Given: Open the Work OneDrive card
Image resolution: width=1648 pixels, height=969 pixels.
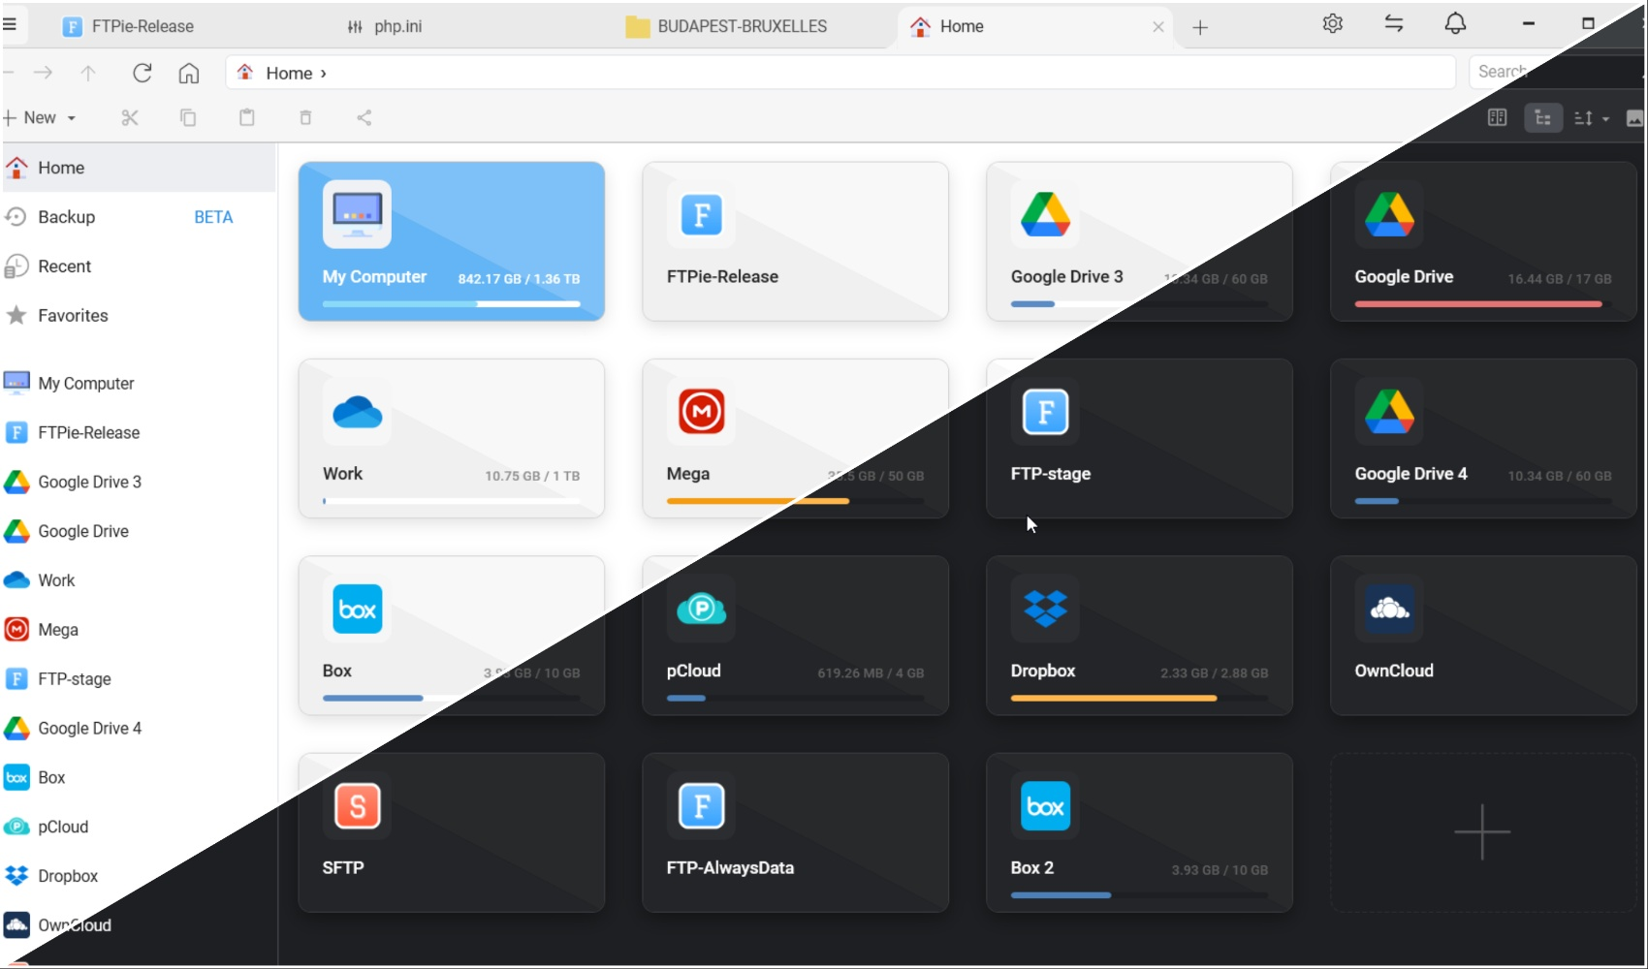Looking at the screenshot, I should click(452, 439).
